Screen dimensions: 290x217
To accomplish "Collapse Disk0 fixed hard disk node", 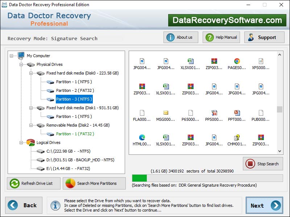I will [x=31, y=73].
